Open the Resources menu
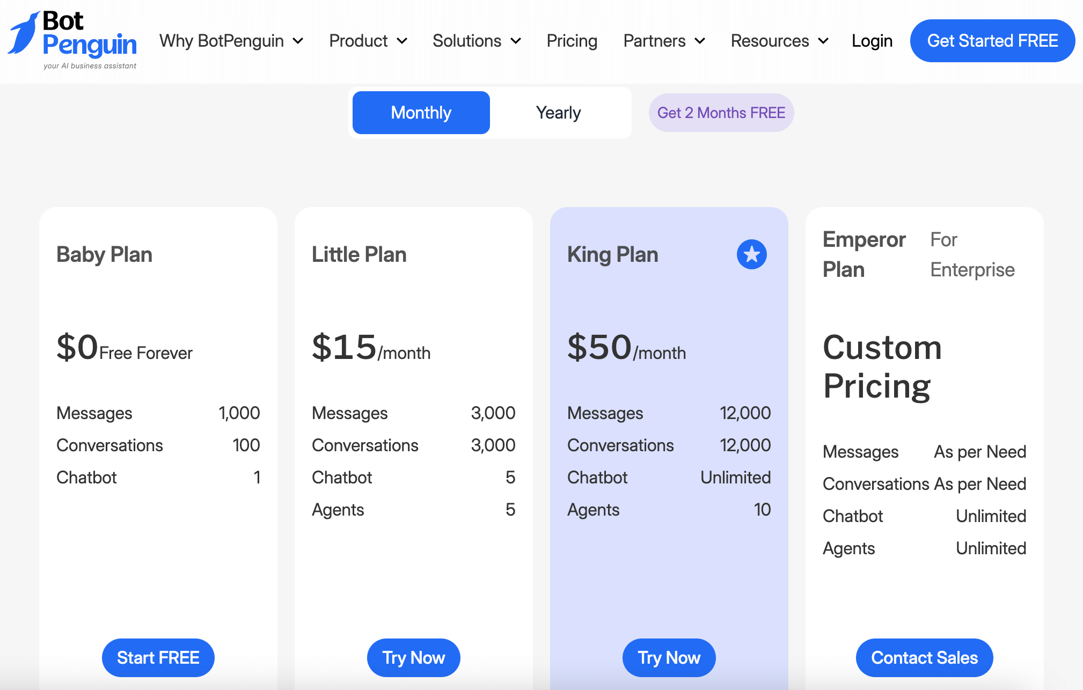This screenshot has height=690, width=1083. (780, 41)
